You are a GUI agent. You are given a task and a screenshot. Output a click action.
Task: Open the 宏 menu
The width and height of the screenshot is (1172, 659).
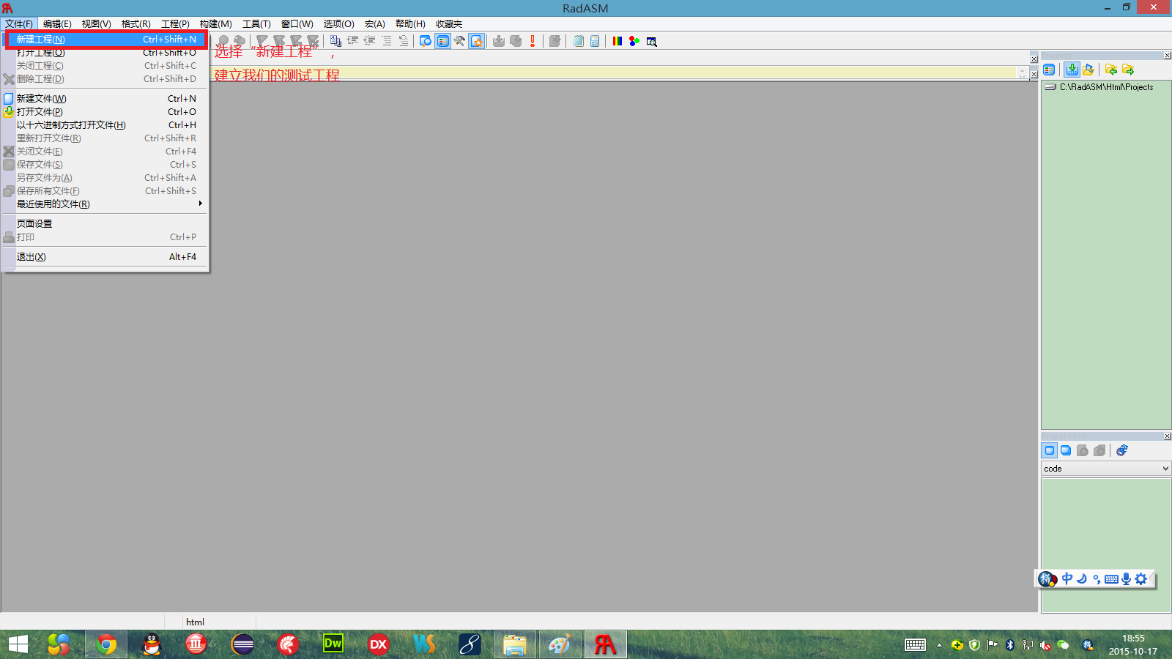point(374,24)
